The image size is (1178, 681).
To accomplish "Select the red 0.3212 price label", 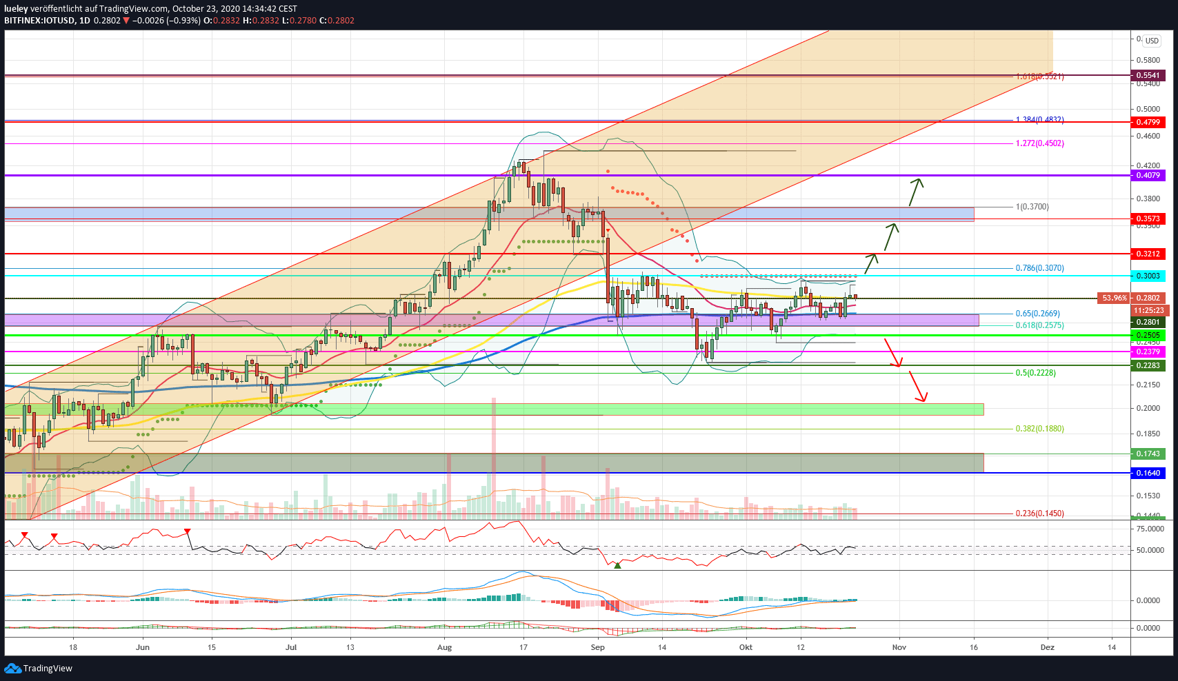I will [1148, 254].
